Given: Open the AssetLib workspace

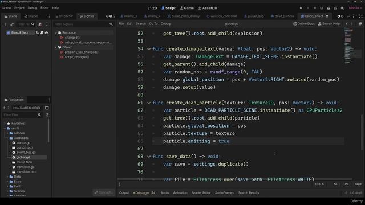Looking at the screenshot, I should tap(208, 8).
